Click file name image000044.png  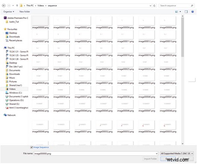pyautogui.click(x=83, y=111)
